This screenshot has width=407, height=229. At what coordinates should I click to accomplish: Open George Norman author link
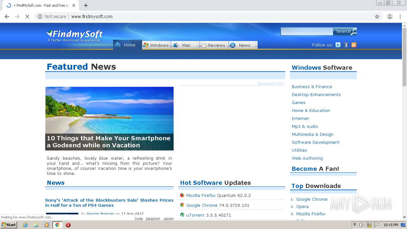tap(100, 214)
